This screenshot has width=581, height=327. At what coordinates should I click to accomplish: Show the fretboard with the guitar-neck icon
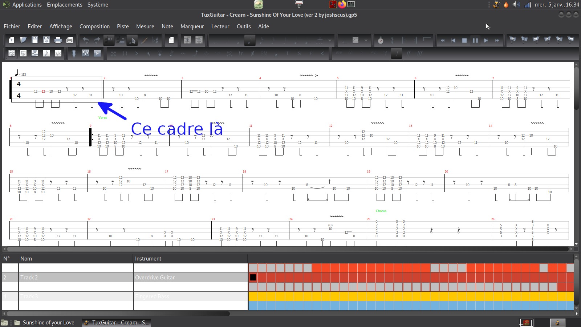pos(74,53)
